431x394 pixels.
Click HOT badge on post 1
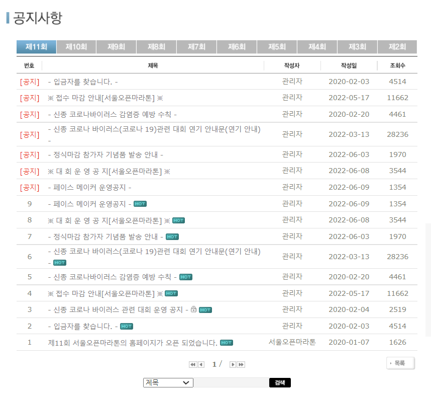click(x=227, y=343)
